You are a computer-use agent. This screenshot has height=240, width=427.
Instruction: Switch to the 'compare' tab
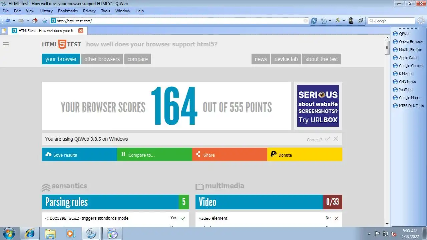(137, 59)
